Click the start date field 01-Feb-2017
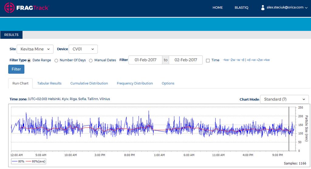The image size is (311, 169). pos(145,60)
